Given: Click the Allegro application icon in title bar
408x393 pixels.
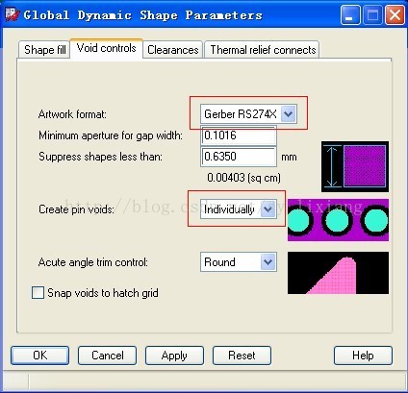Looking at the screenshot, I should (x=13, y=14).
